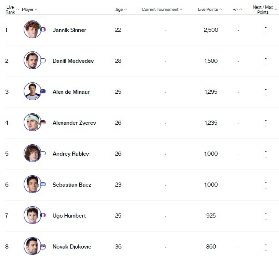Screen dimensions: 279x259
Task: Click Jannik Sinner's profile photo
Action: coord(32,30)
